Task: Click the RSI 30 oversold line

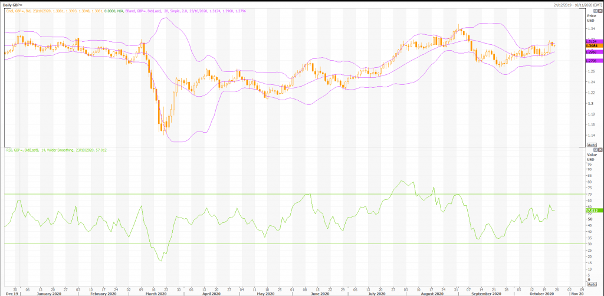Action: pyautogui.click(x=295, y=244)
